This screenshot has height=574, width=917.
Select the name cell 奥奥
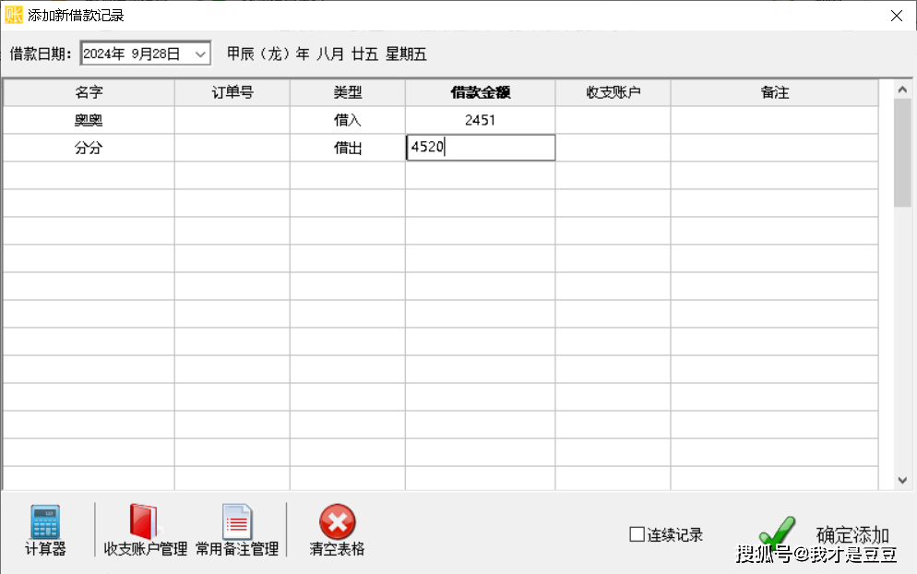(89, 120)
